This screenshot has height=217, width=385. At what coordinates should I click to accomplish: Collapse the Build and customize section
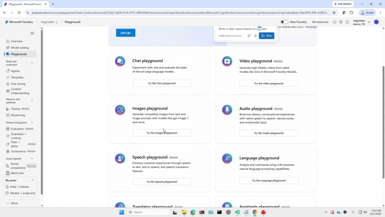pos(32,63)
